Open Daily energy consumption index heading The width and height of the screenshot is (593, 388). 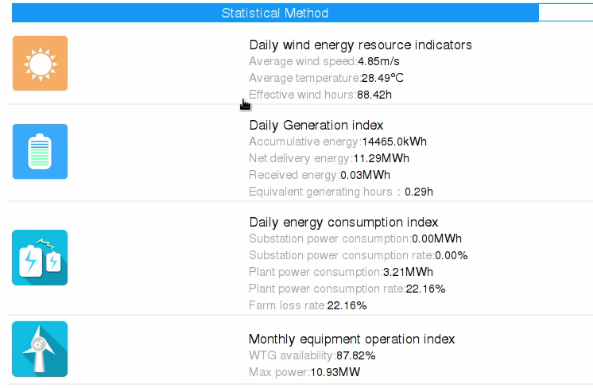click(343, 223)
